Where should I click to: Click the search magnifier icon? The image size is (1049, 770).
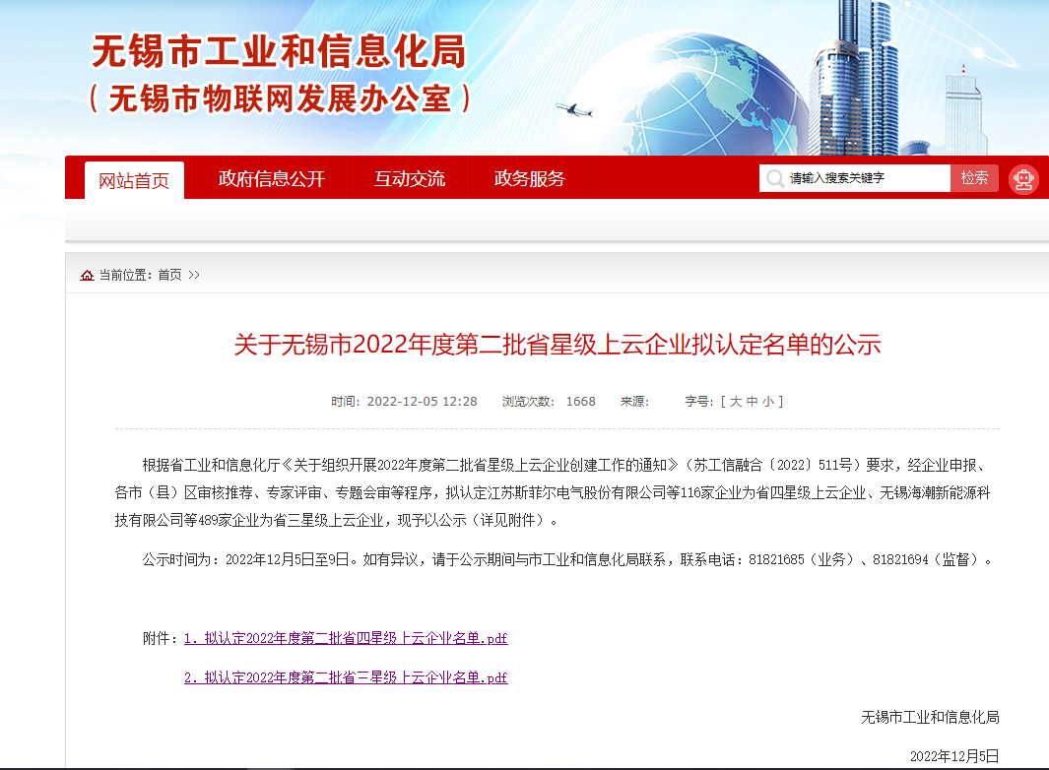(775, 178)
